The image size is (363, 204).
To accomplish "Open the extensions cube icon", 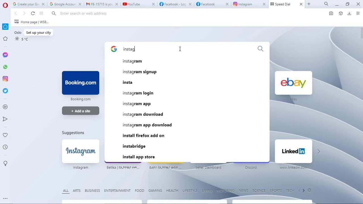I will click(341, 13).
